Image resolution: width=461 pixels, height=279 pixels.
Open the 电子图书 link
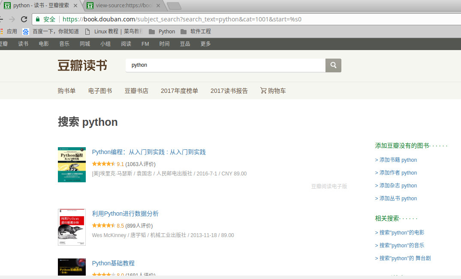coord(100,91)
